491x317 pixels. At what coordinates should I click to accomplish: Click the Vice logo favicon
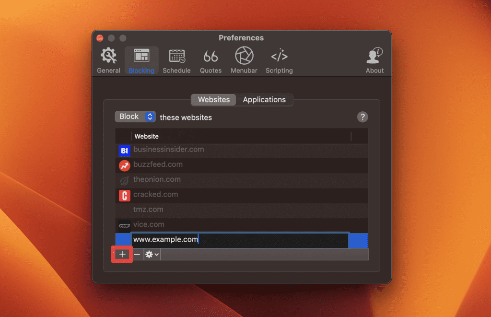click(124, 225)
